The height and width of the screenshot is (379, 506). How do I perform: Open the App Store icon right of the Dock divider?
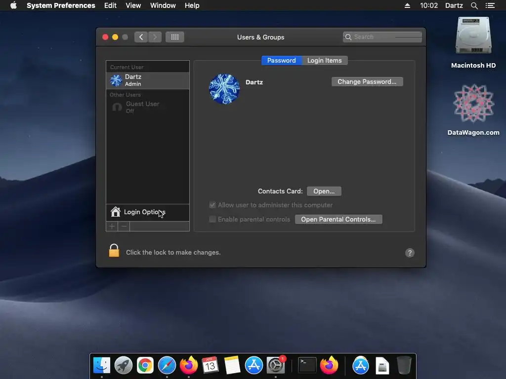360,365
